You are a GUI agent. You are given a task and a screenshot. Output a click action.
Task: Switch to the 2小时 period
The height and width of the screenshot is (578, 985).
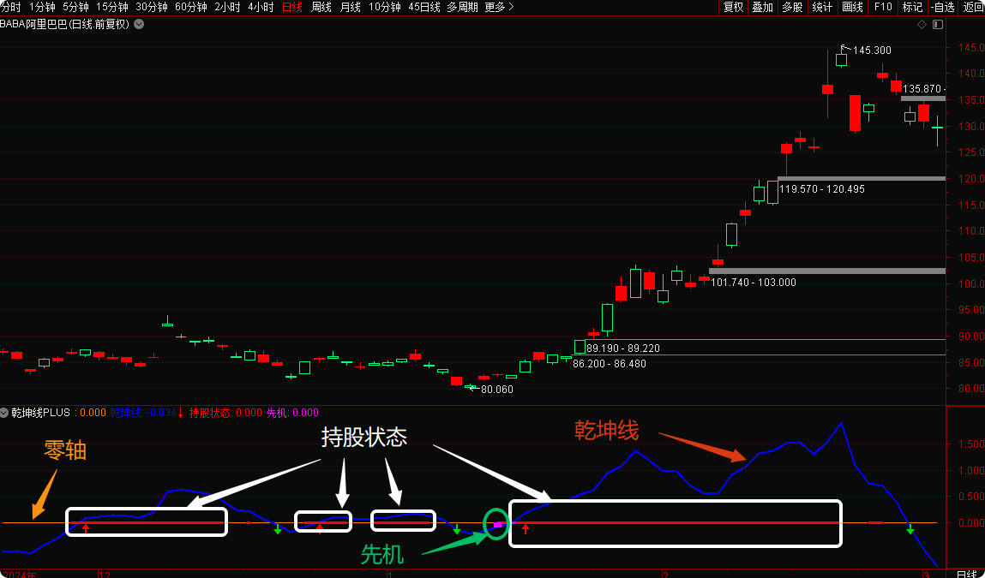pyautogui.click(x=227, y=7)
